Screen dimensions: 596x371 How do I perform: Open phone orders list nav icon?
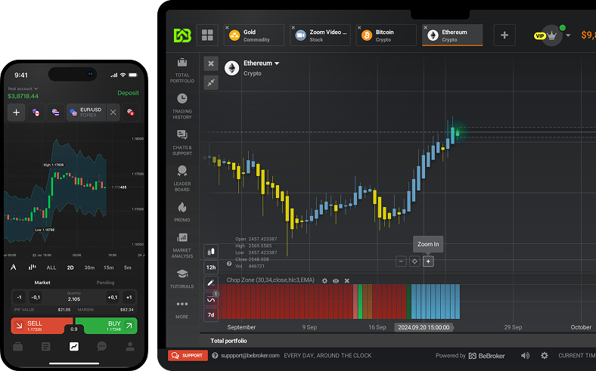46,346
